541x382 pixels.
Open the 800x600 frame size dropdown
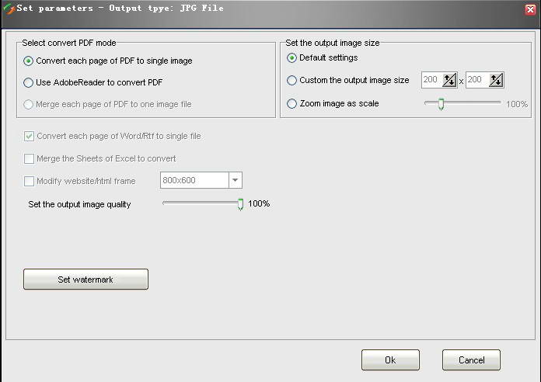(236, 180)
